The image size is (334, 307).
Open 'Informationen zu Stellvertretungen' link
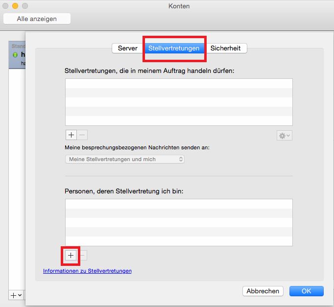click(87, 271)
